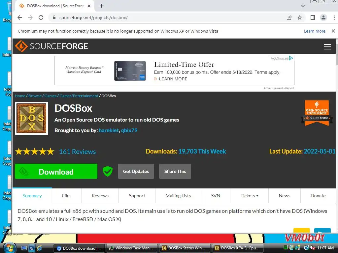Switch to the Files tab
Screen dimensions: 338x253
(x=67, y=196)
